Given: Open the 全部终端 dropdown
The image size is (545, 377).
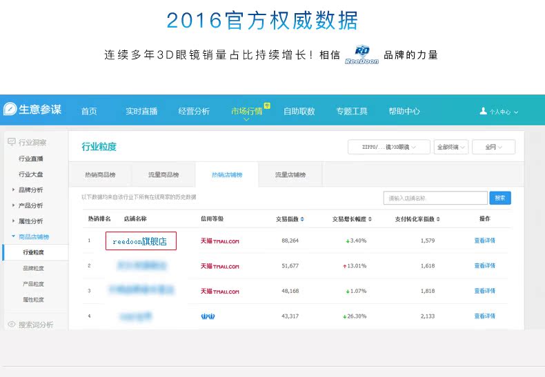Looking at the screenshot, I should pyautogui.click(x=450, y=147).
